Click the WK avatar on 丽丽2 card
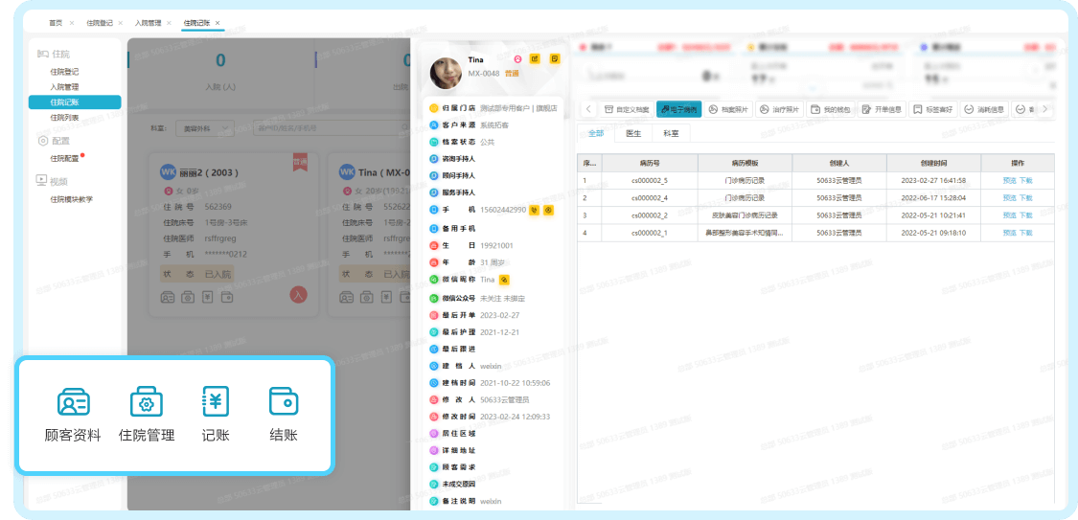The image size is (1078, 520). [x=169, y=171]
